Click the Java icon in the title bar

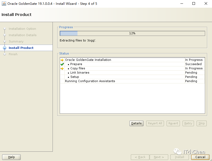click(x=4, y=3)
